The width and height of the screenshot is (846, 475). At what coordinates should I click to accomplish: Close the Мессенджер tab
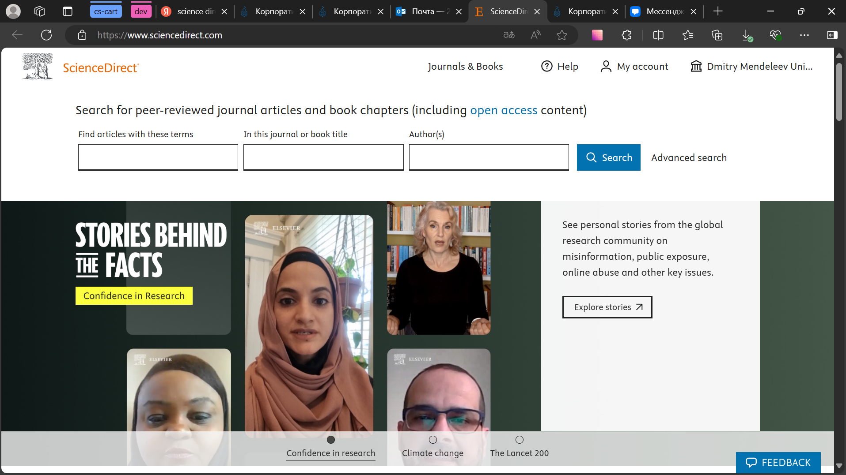pyautogui.click(x=694, y=11)
